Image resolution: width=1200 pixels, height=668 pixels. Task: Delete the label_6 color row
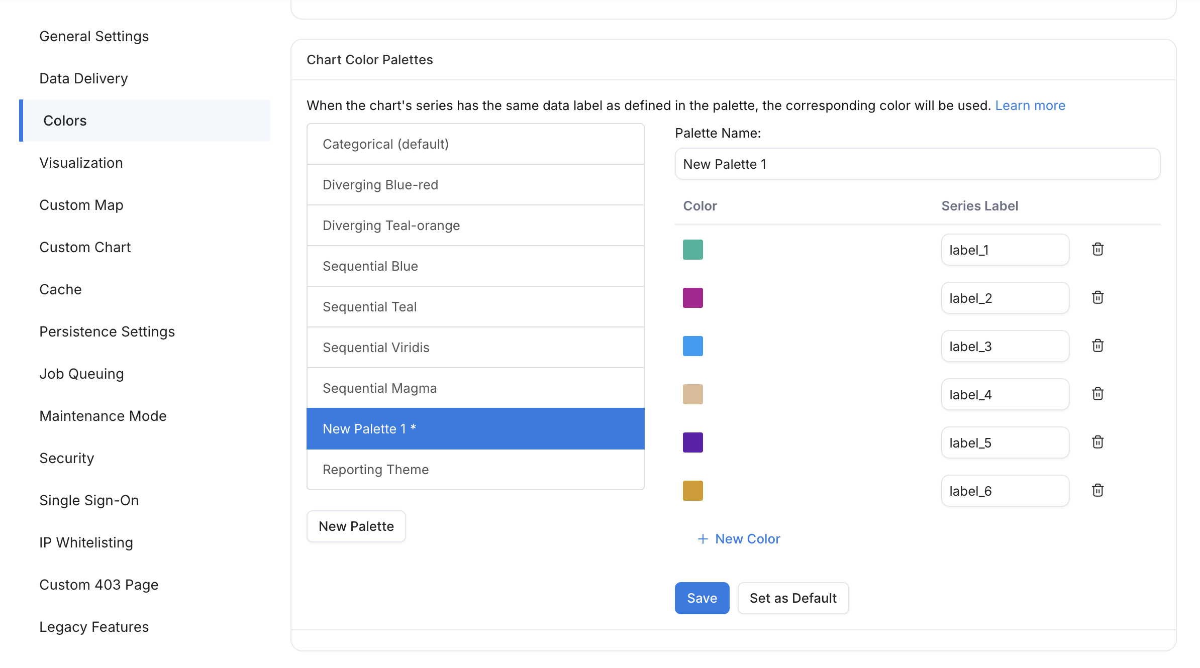1098,490
